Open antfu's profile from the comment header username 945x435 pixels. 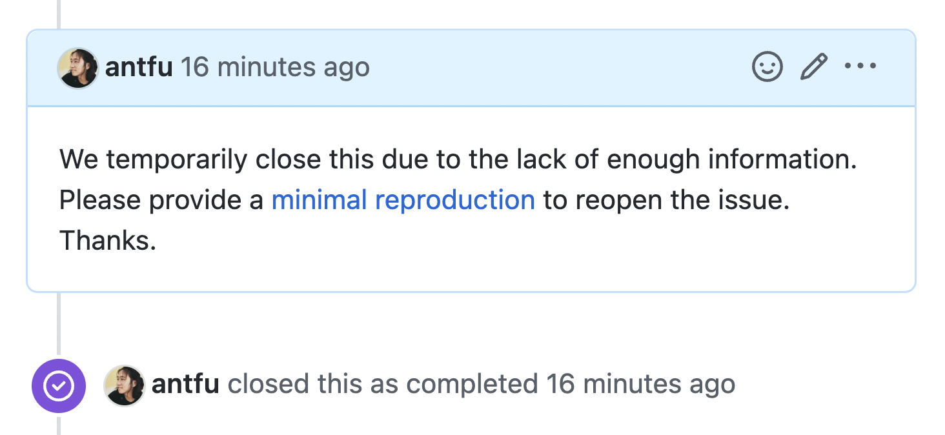click(139, 67)
